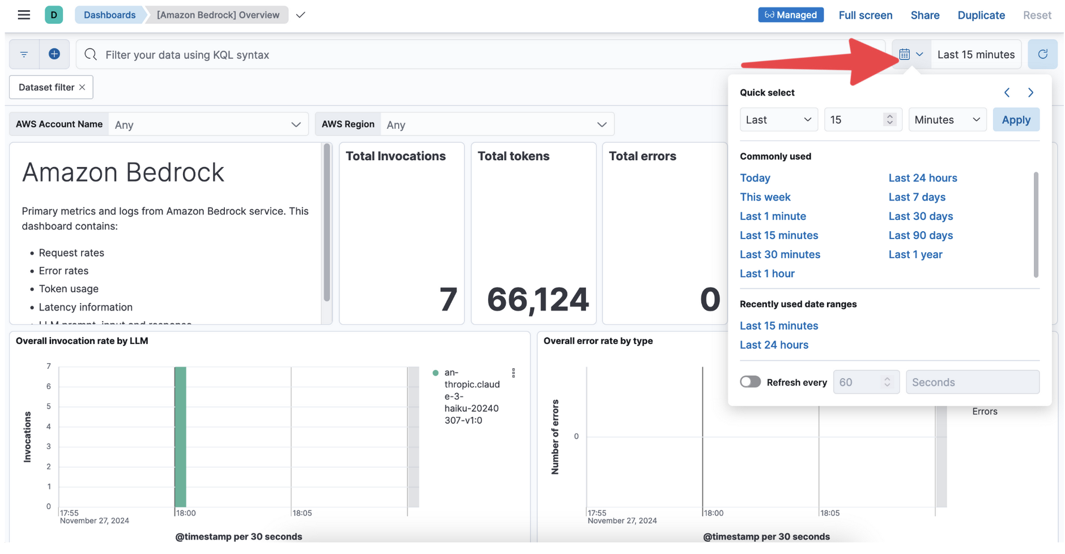Click the Total Invocations metric value 7
This screenshot has width=1065, height=554.
pos(448,299)
